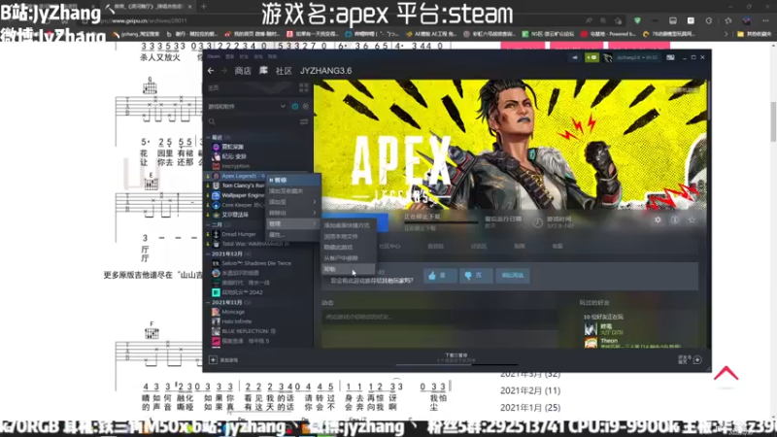Click the thumbs-up 是 button
Screen dimensions: 777x437
tap(440, 276)
